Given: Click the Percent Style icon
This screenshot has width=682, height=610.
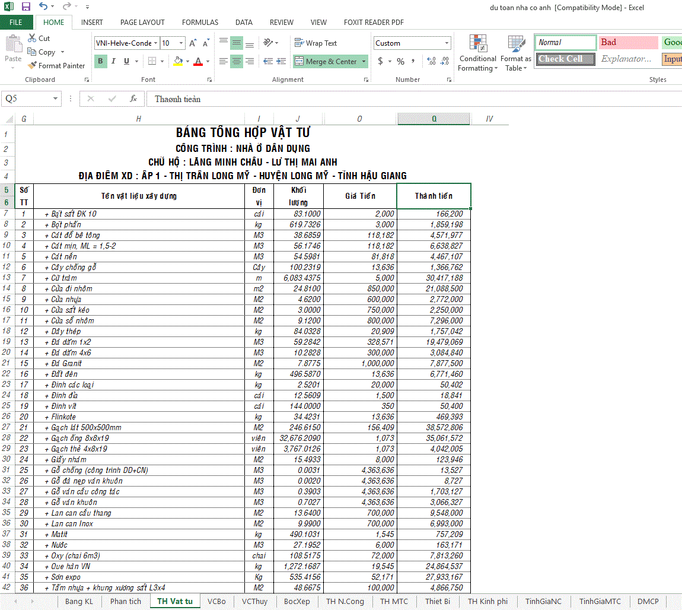Looking at the screenshot, I should (400, 61).
